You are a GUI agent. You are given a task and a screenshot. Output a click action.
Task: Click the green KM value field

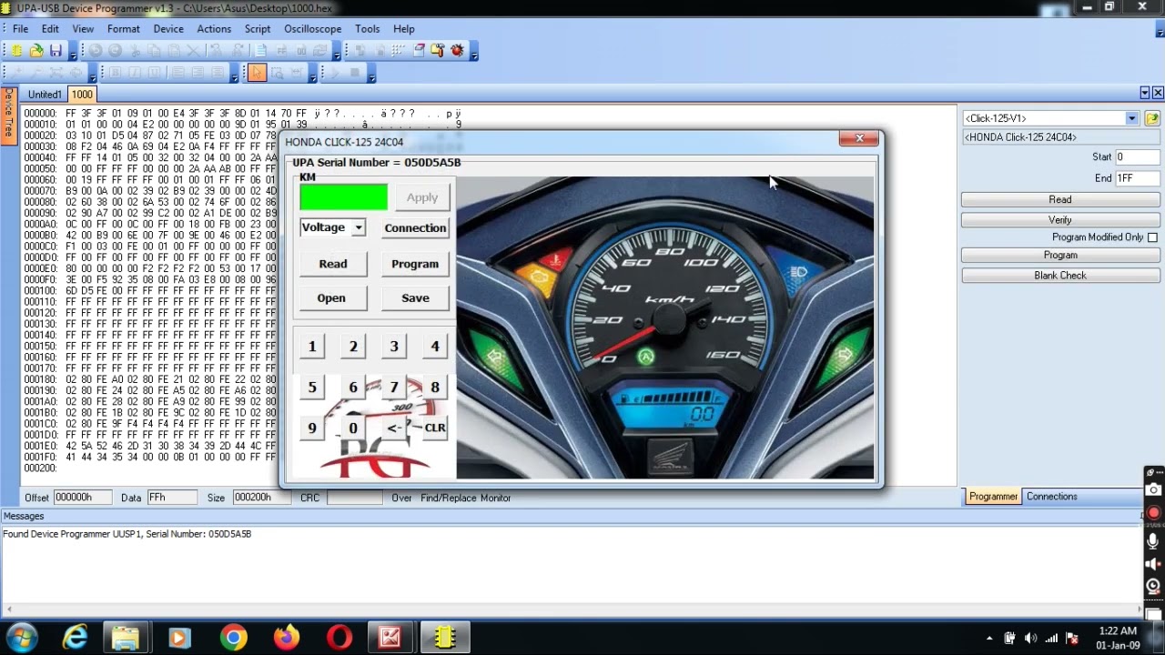(344, 196)
